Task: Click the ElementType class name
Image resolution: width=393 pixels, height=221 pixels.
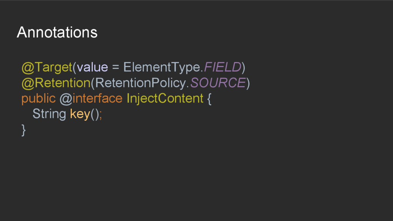Action: 162,68
